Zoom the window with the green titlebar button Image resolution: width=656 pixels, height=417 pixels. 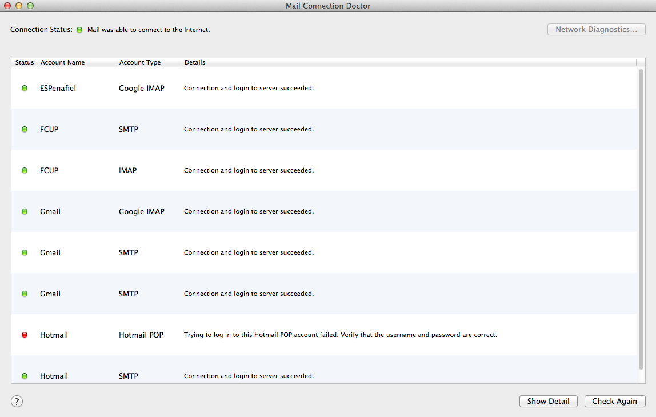point(30,6)
